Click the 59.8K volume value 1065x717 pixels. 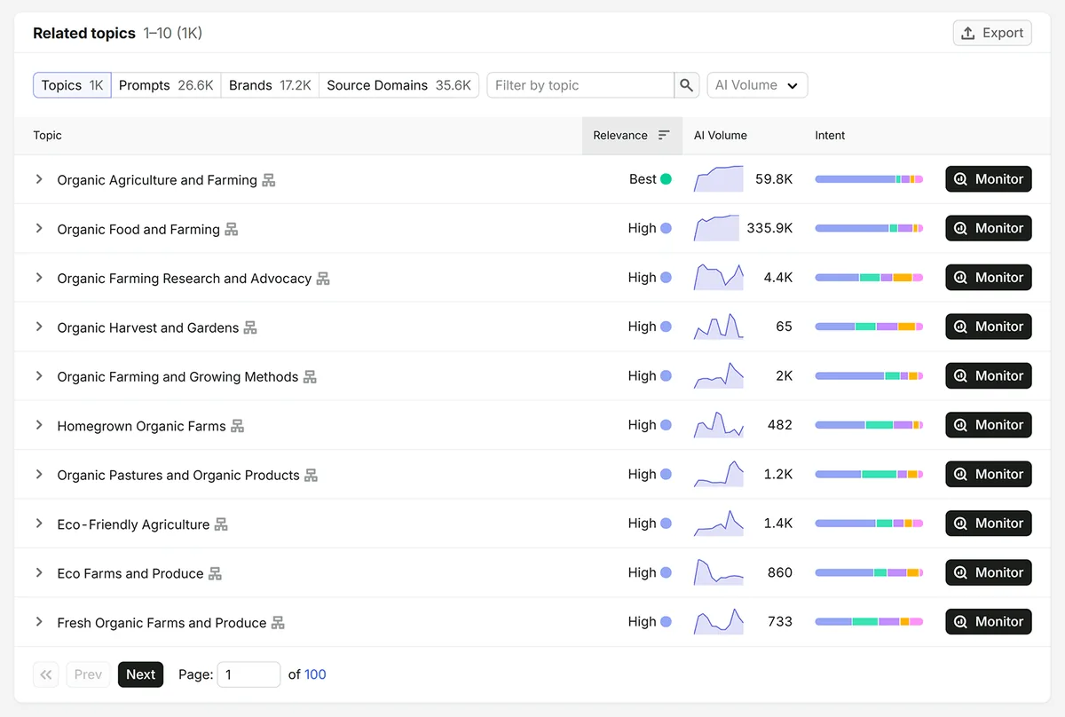point(774,179)
